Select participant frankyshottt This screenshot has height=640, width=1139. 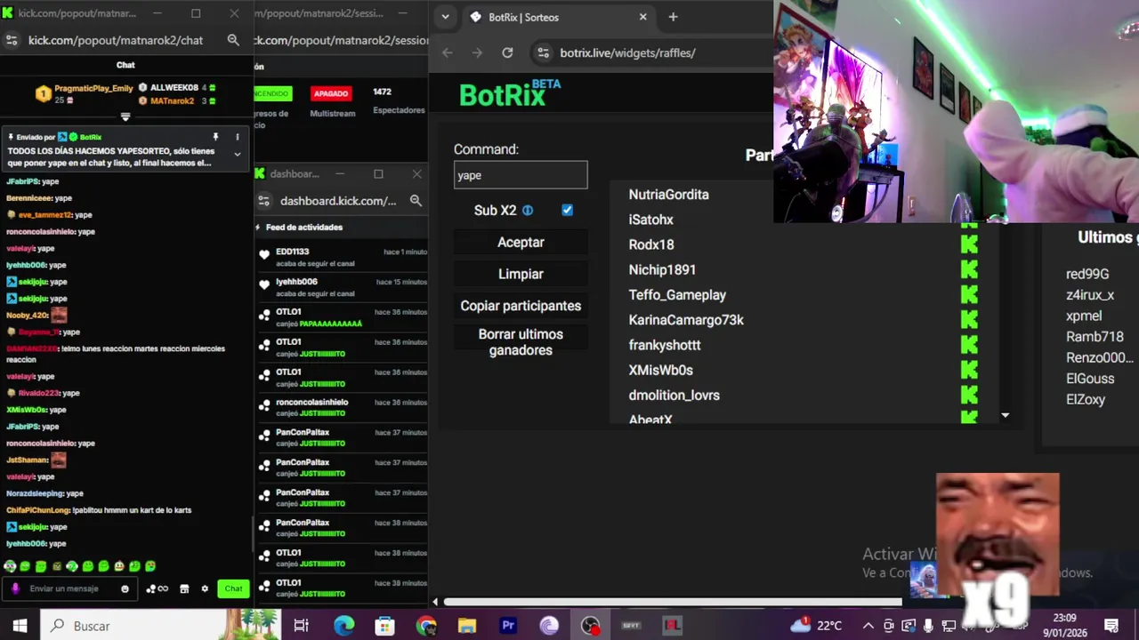(665, 345)
